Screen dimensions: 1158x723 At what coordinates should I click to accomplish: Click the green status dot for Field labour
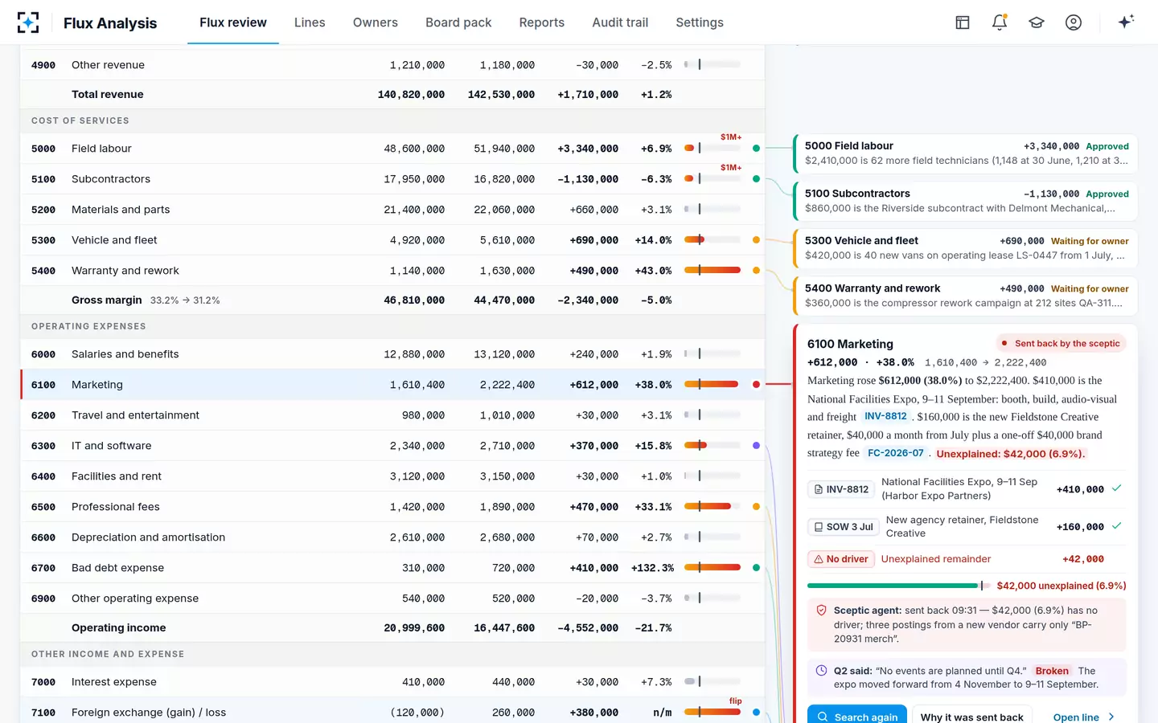(x=756, y=149)
